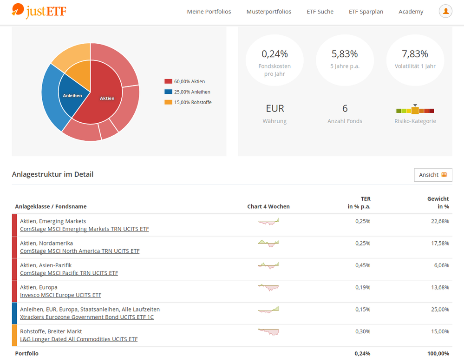This screenshot has width=464, height=357.
Task: Open ComStage MSCI Pacific ETF link
Action: coord(69,273)
